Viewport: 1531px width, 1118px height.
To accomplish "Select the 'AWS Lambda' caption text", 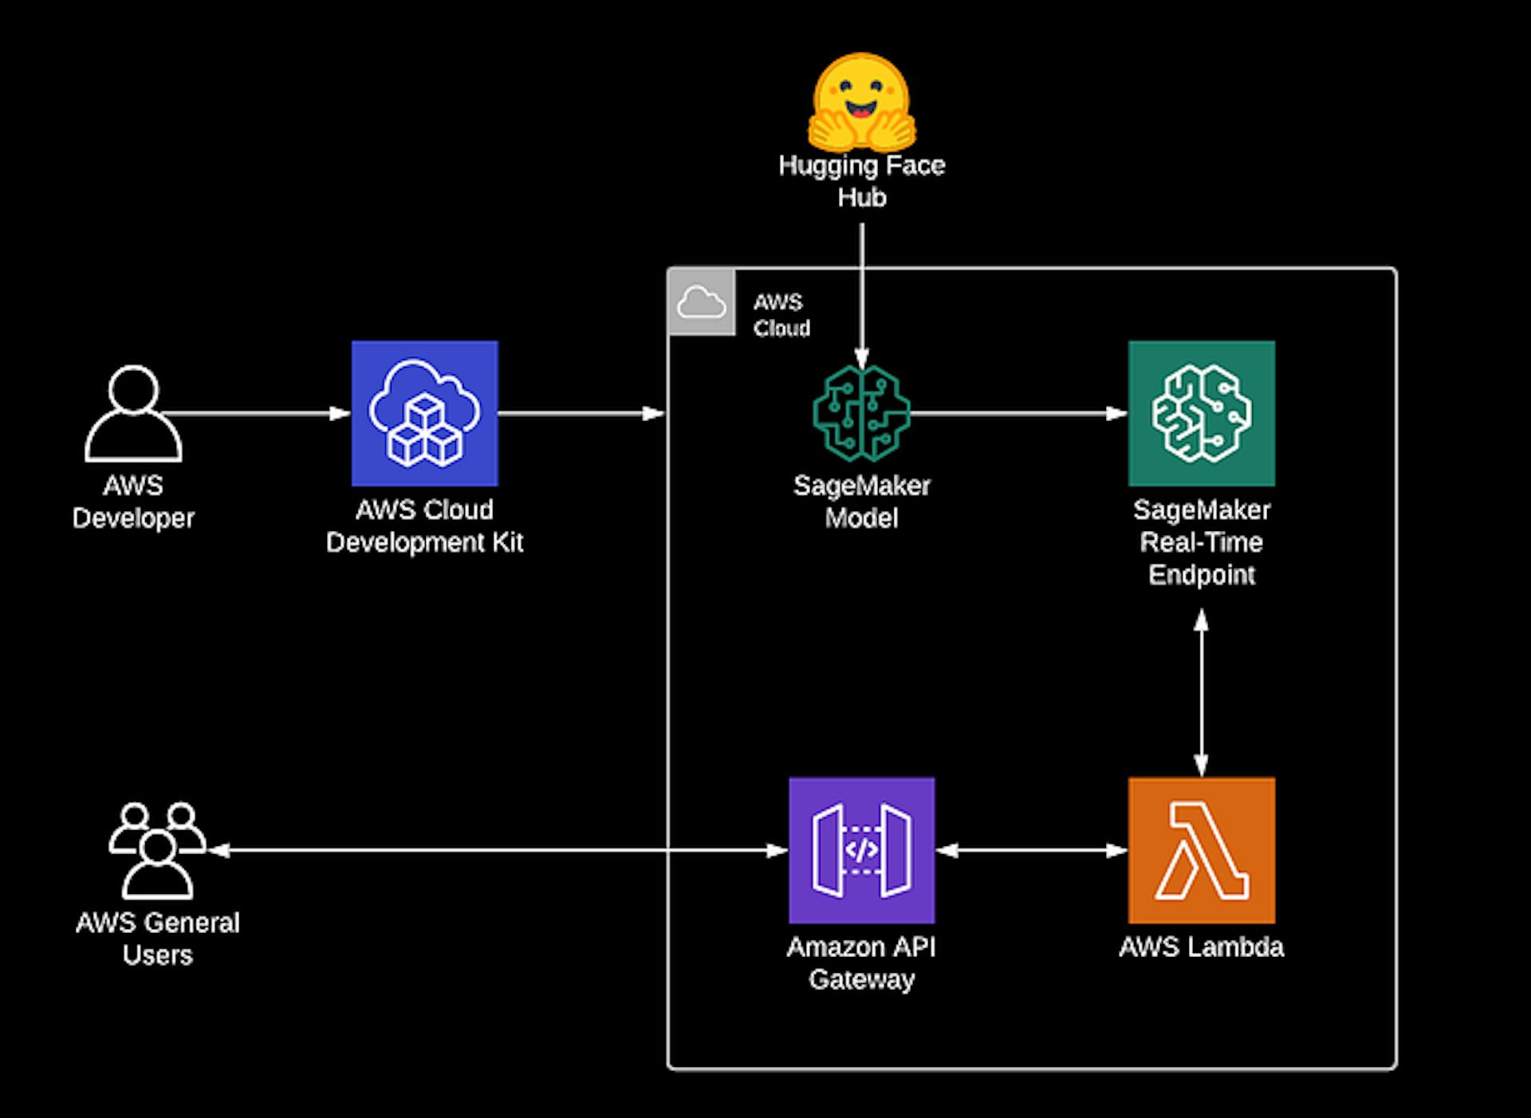I will pos(1201,947).
